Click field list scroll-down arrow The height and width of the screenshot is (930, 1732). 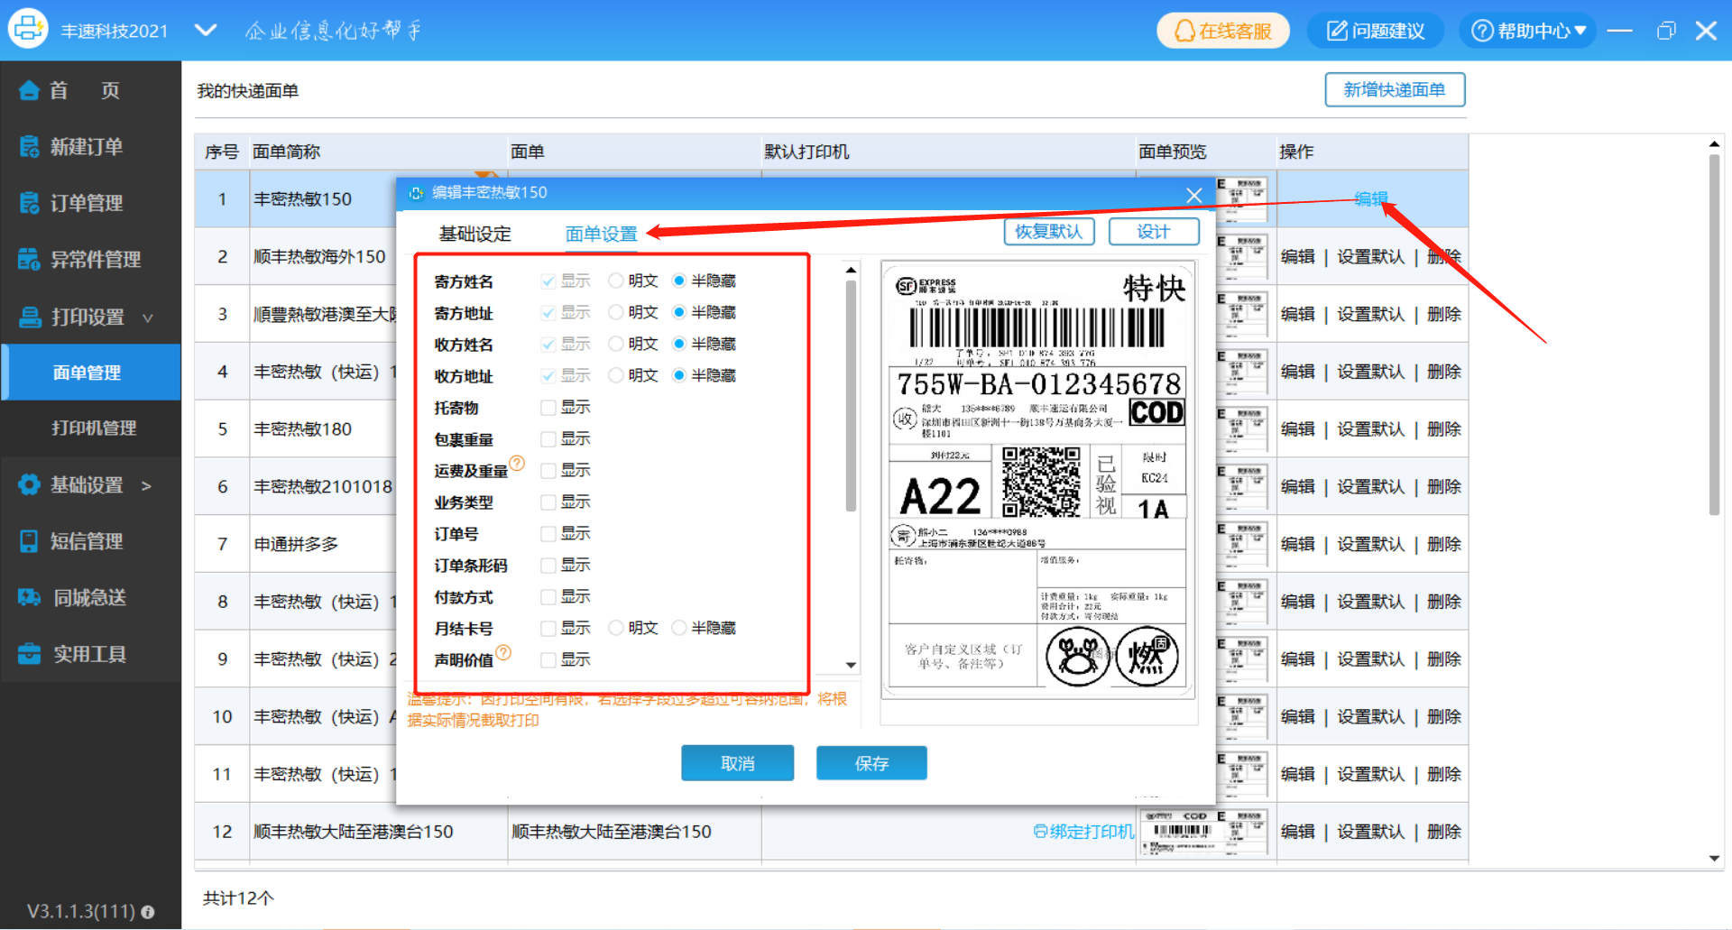851,665
